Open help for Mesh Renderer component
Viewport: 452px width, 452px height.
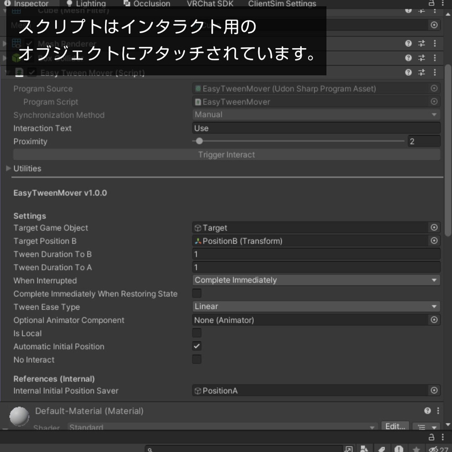[x=408, y=44]
